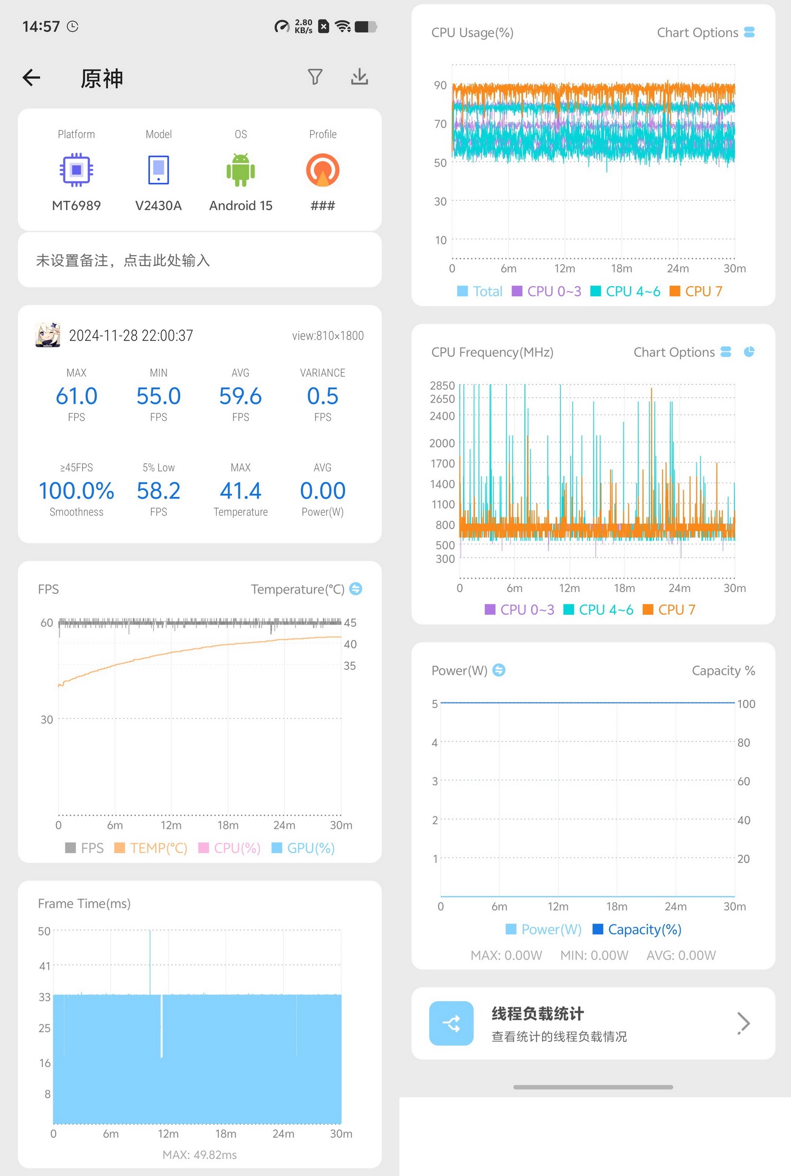791x1176 pixels.
Task: Go back with the arrow icon
Action: pos(31,78)
